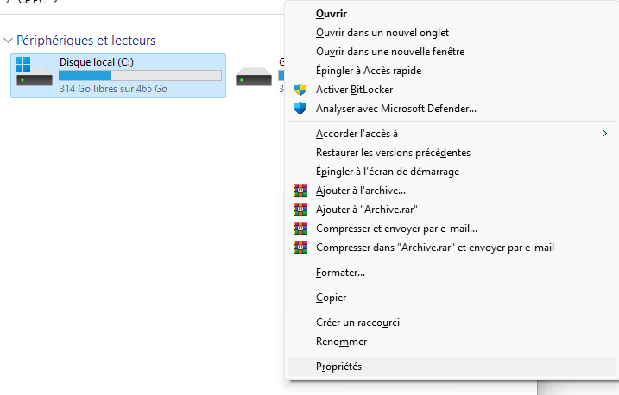The width and height of the screenshot is (619, 395).
Task: Choose Ouvrir in the context menu
Action: click(452, 14)
